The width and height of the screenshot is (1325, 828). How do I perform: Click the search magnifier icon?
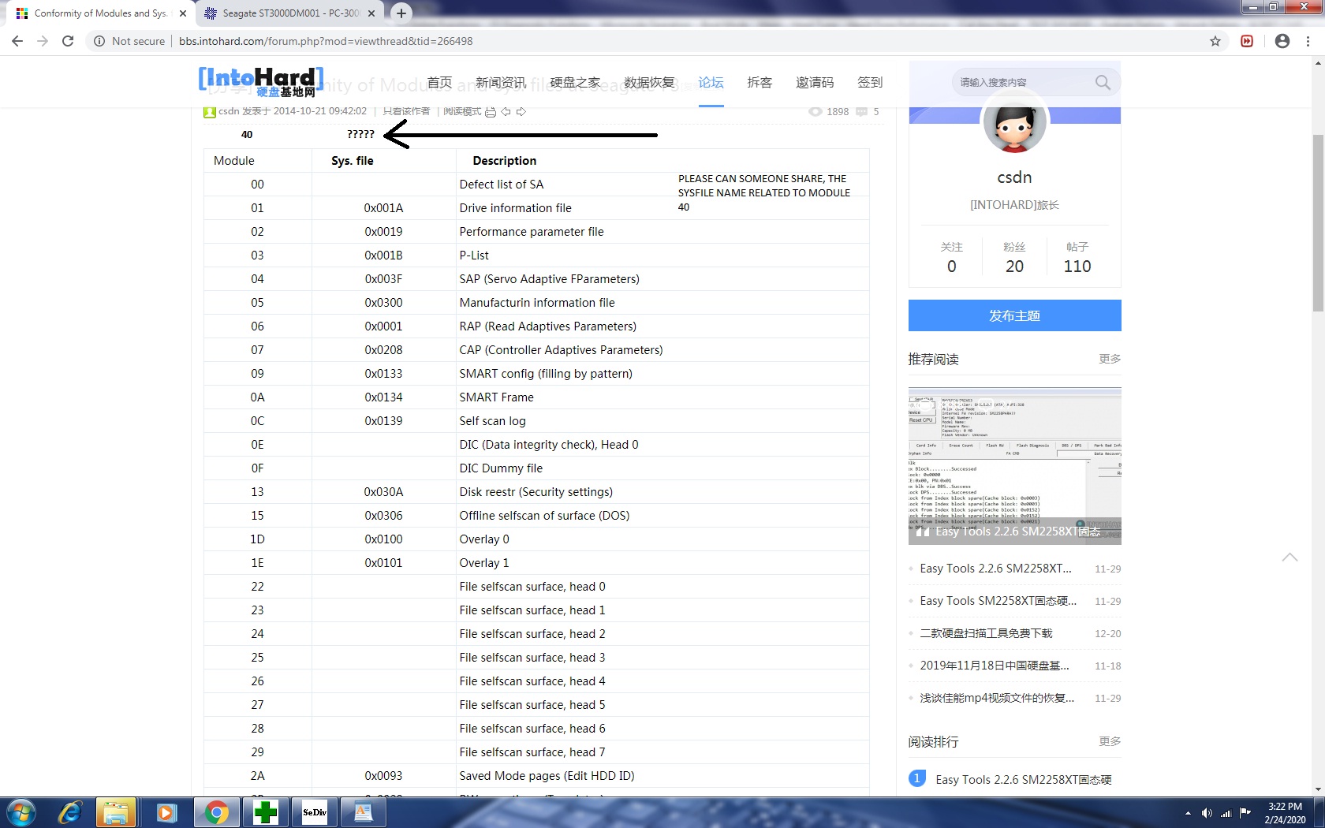1103,82
